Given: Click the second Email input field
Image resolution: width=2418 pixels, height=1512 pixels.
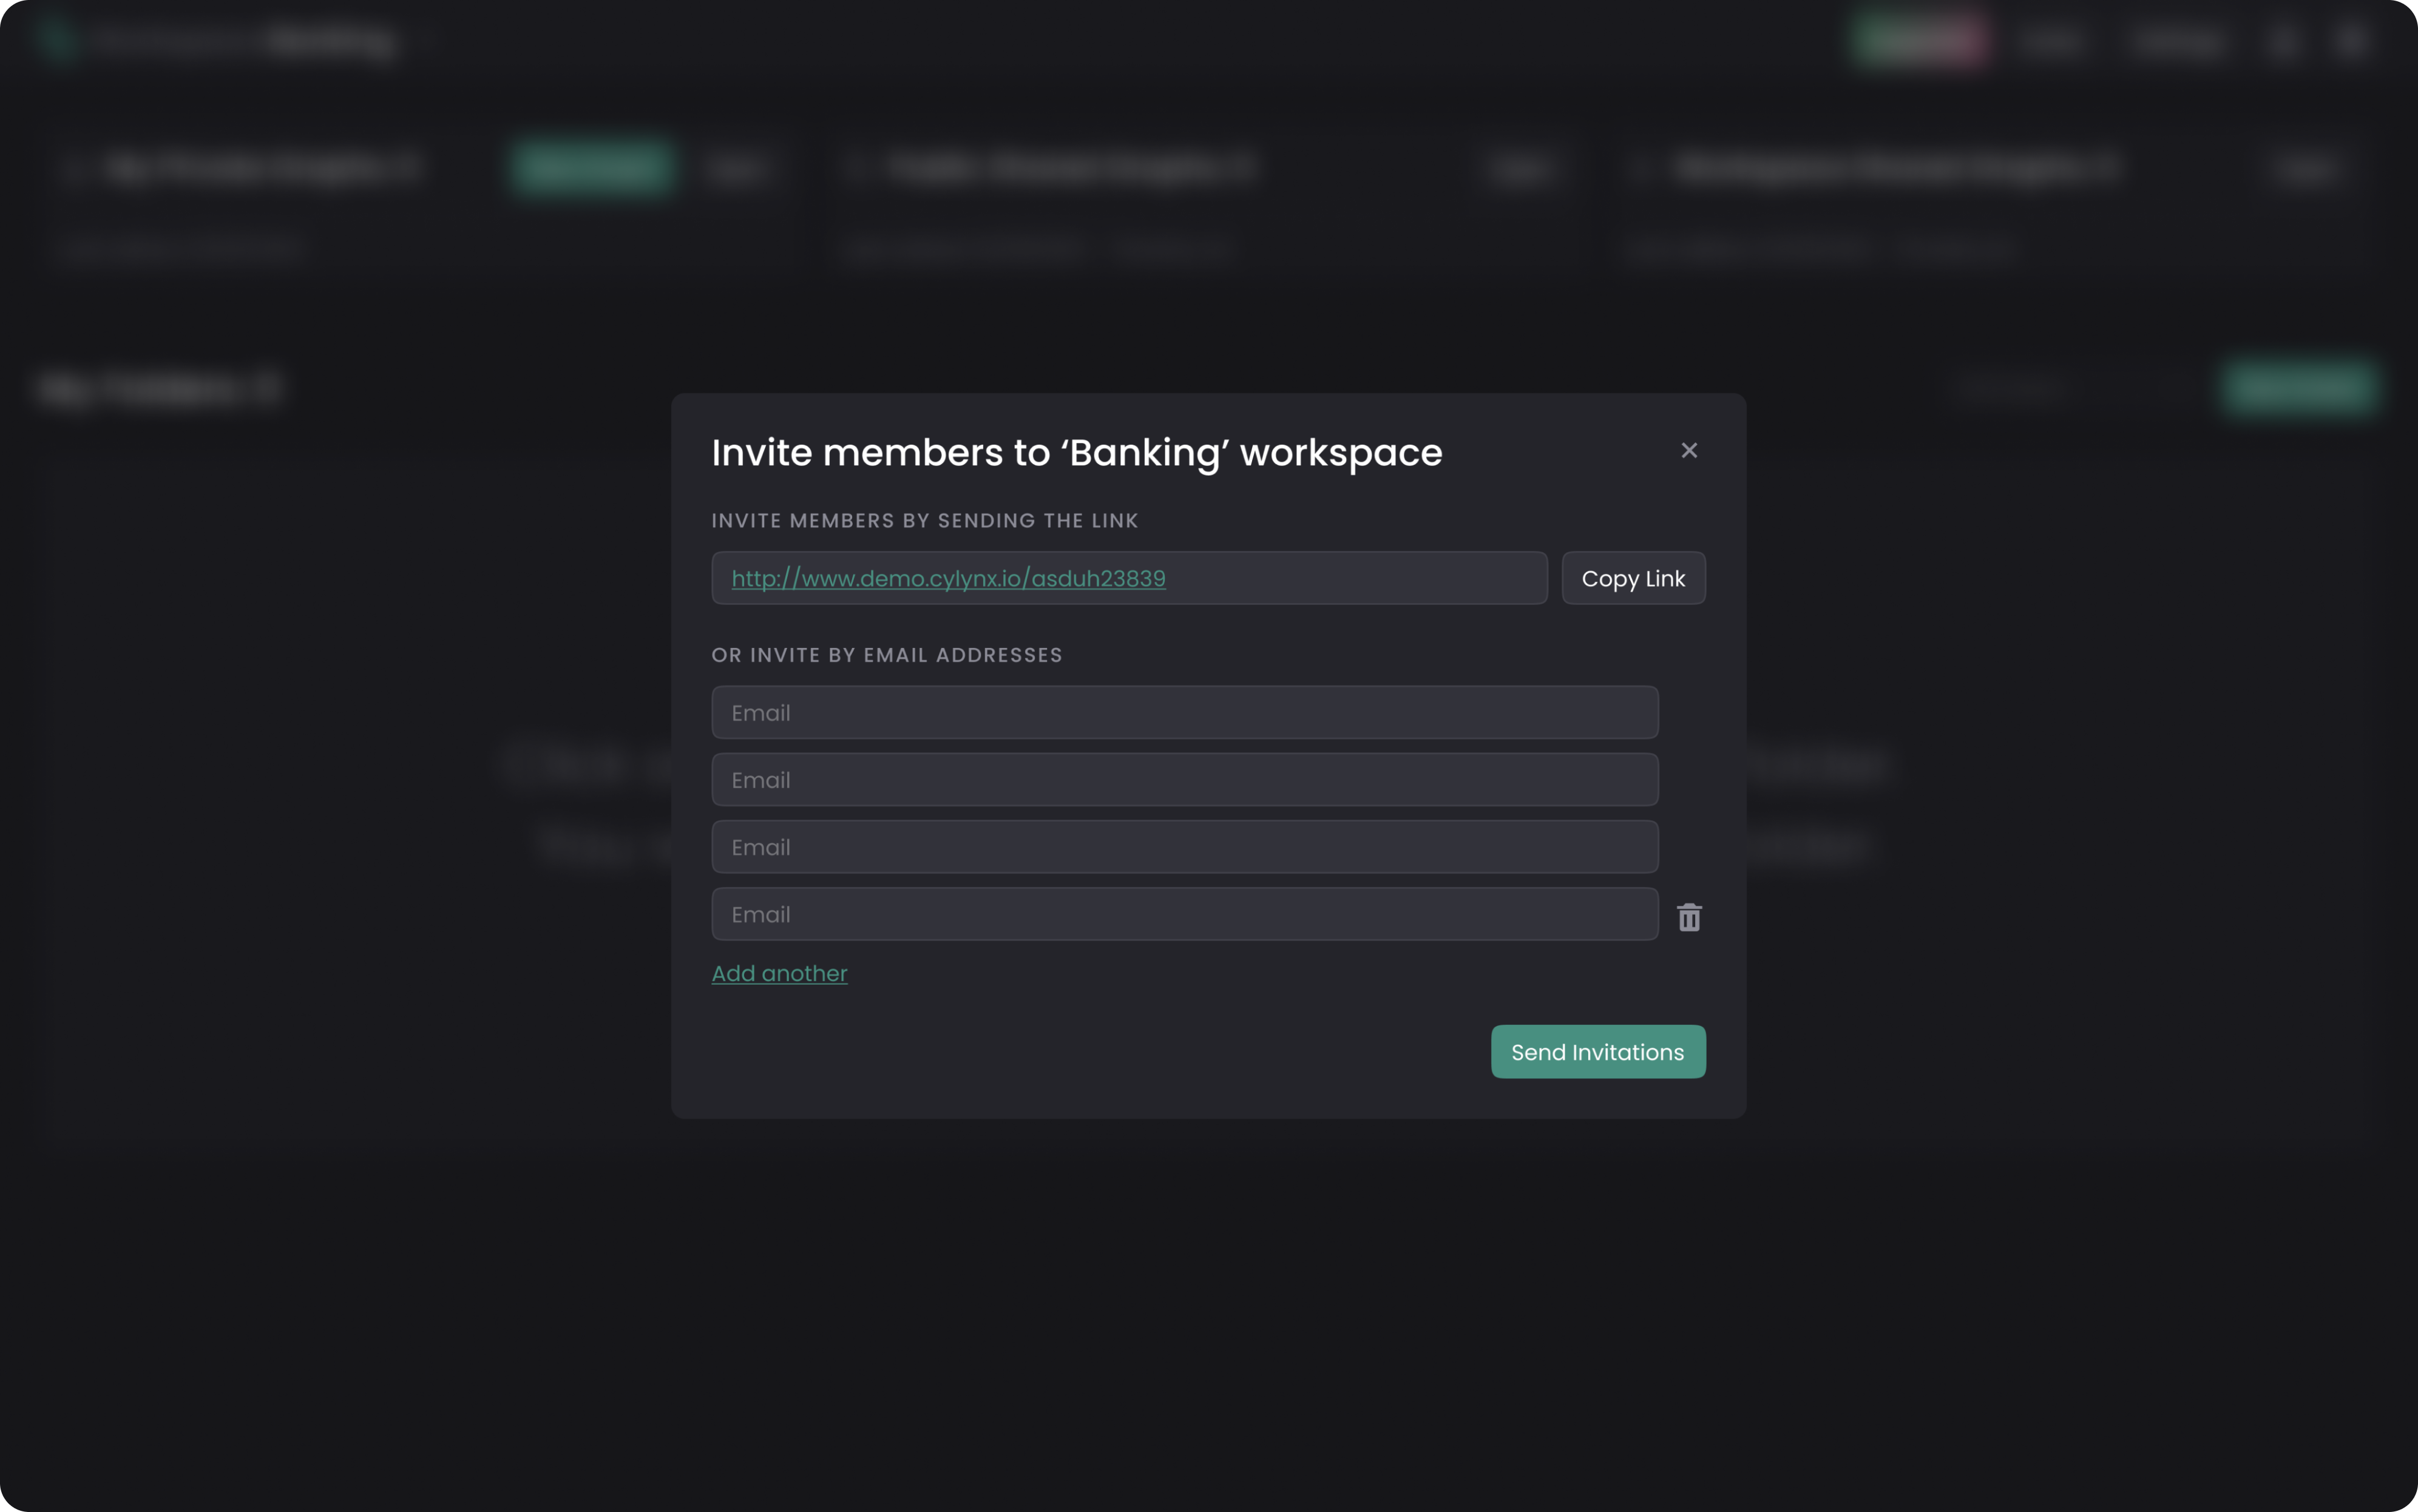Looking at the screenshot, I should (x=1183, y=779).
